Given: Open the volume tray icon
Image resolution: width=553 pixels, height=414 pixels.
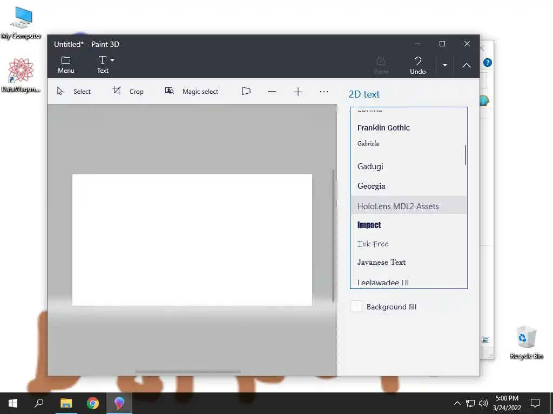Looking at the screenshot, I should pos(483,403).
